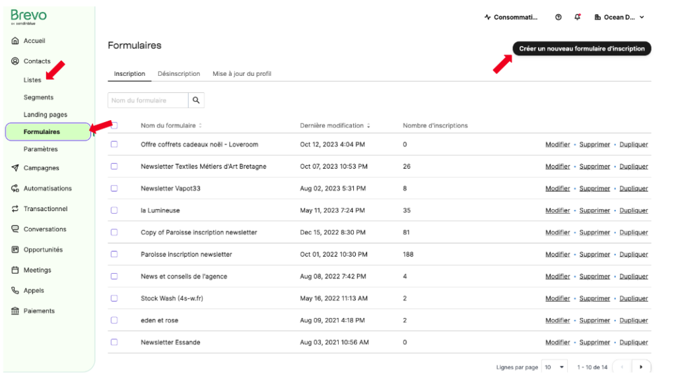Go to next page of forms
This screenshot has height=378, width=676.
coord(640,367)
